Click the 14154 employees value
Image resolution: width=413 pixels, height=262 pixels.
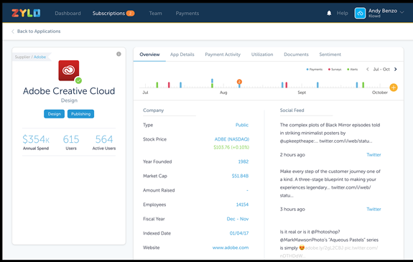pyautogui.click(x=242, y=205)
